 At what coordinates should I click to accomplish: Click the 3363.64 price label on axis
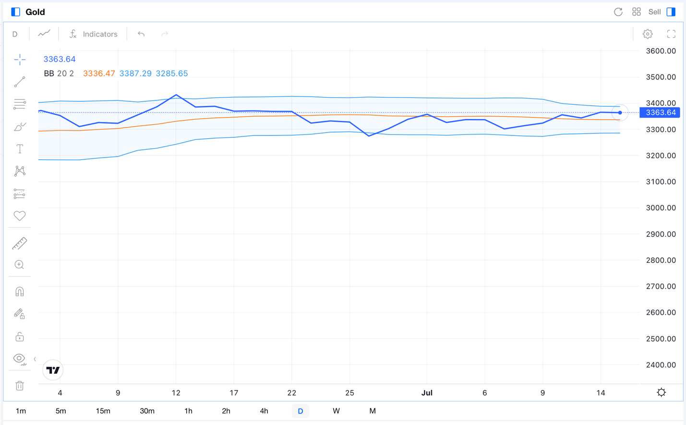[661, 112]
